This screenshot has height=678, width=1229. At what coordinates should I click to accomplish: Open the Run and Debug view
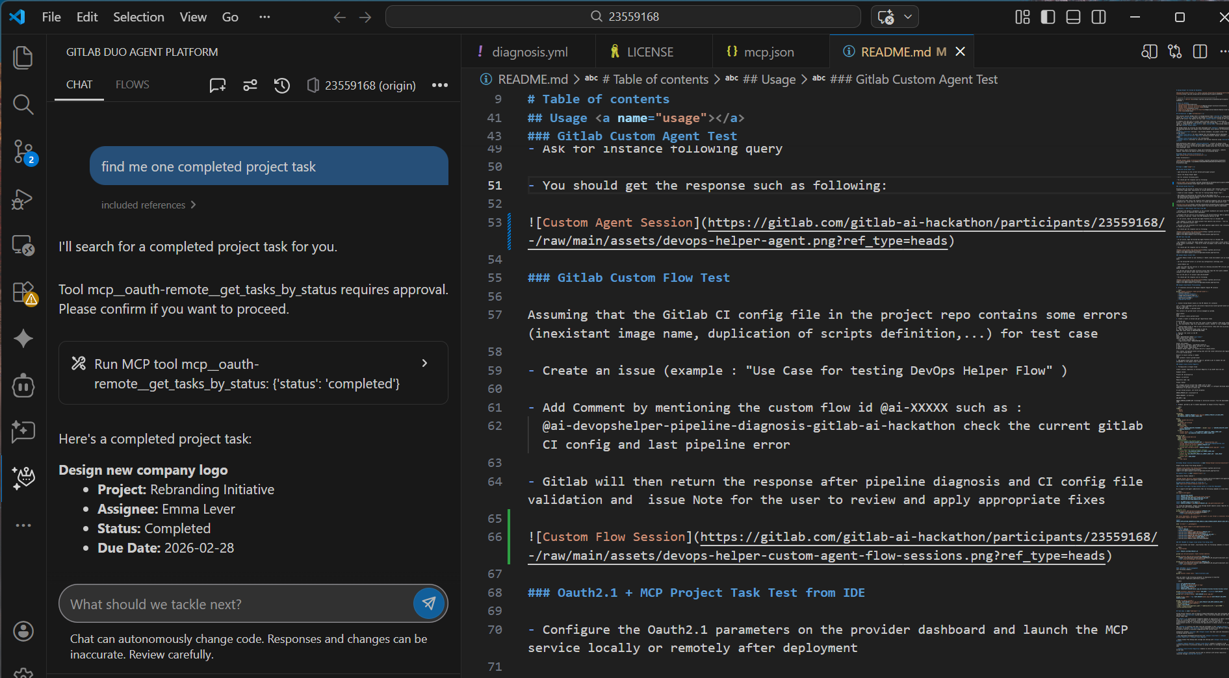(23, 199)
